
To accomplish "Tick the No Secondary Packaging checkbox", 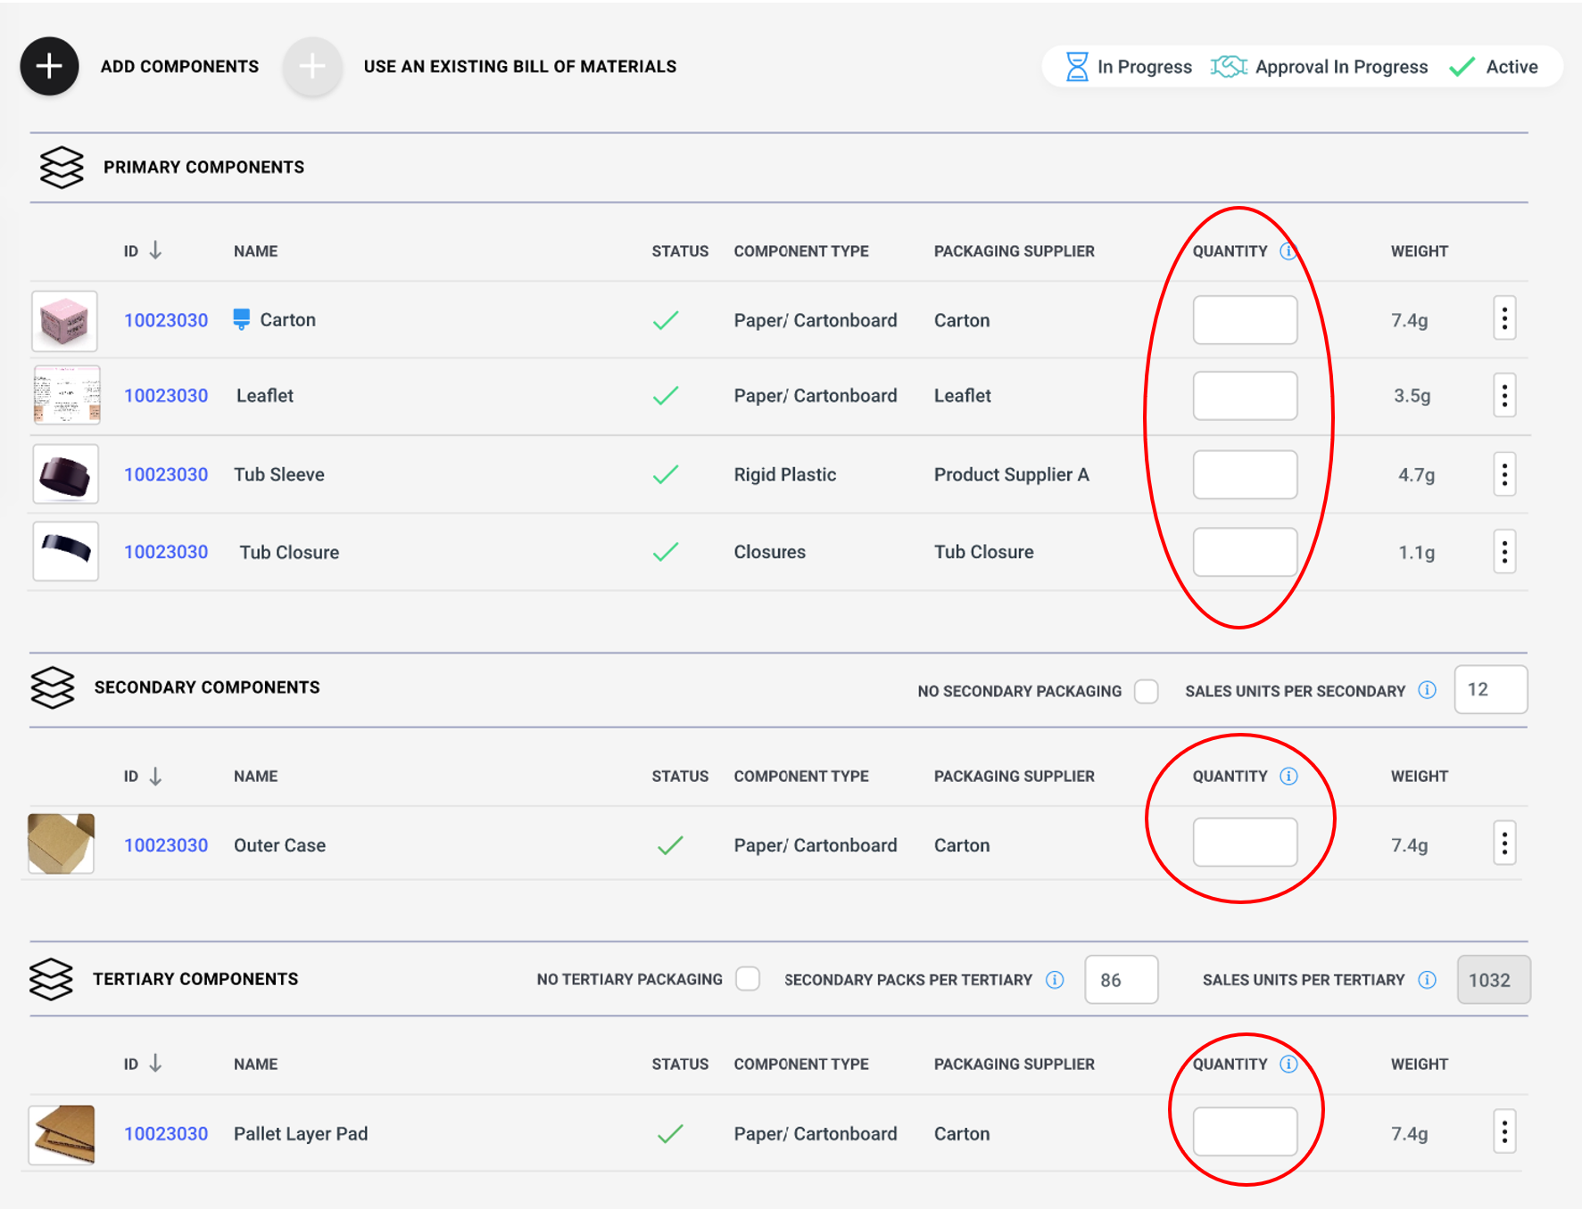I will (x=1147, y=691).
